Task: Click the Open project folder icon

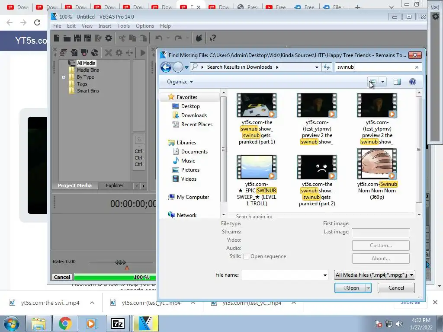Action: tap(67, 38)
